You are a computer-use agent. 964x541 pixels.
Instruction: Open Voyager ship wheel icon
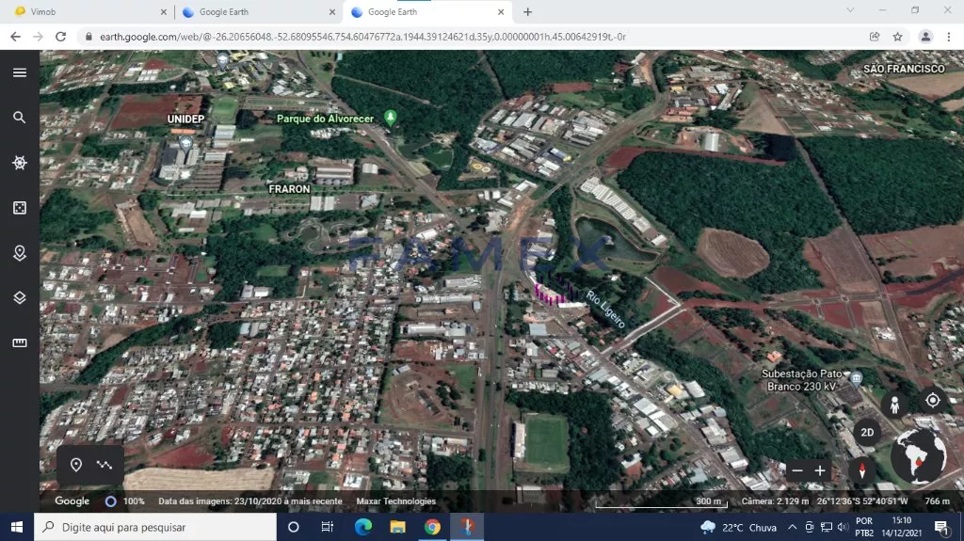[x=20, y=163]
